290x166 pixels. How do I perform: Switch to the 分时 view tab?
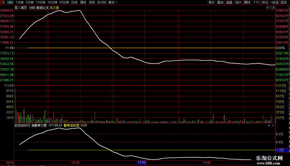click(10, 2)
